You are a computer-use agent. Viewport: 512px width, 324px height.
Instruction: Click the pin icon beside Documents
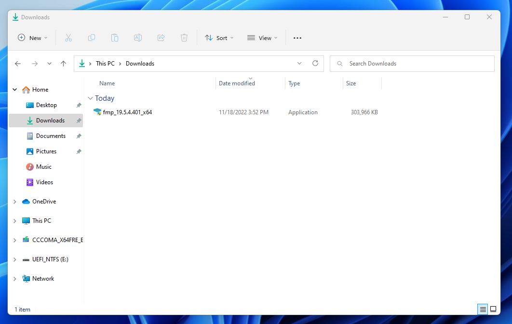click(79, 136)
